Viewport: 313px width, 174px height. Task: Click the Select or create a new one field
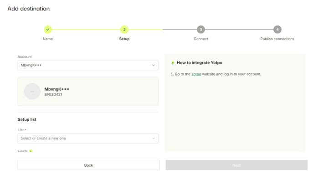point(88,138)
